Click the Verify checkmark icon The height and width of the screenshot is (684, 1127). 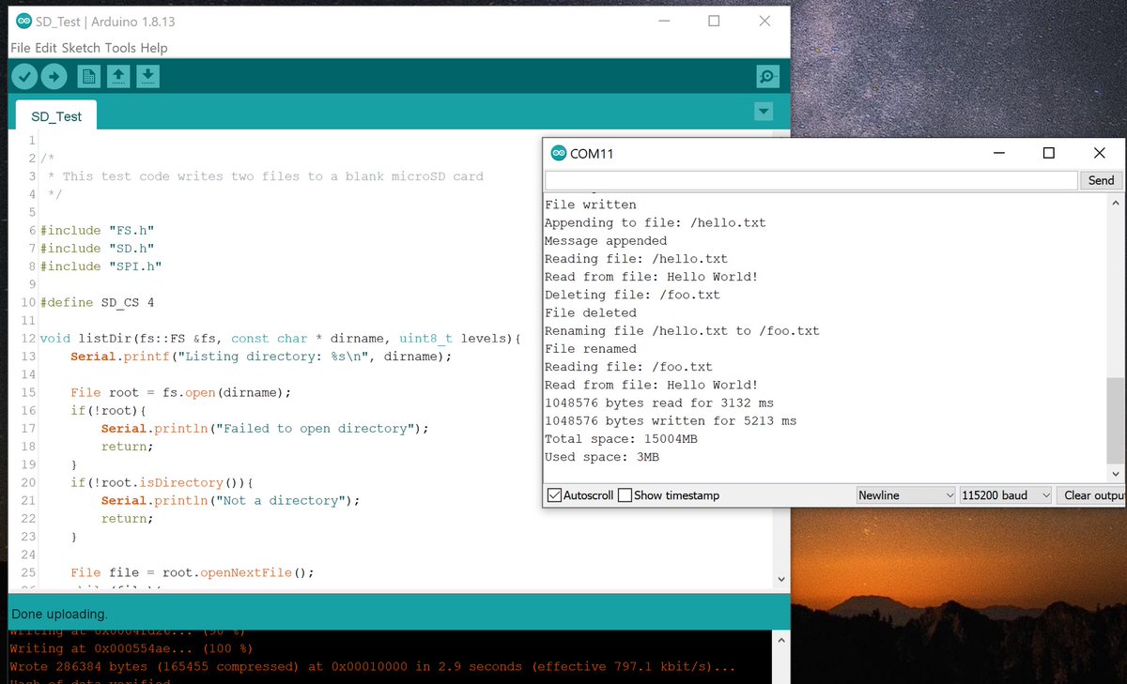click(x=24, y=76)
